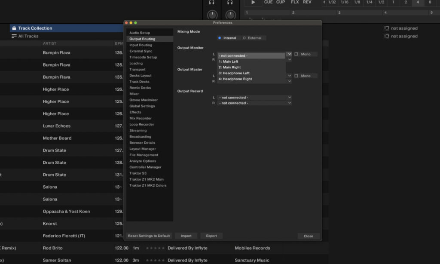Click the All Tracks list icon
The width and height of the screenshot is (440, 264).
pos(15,36)
